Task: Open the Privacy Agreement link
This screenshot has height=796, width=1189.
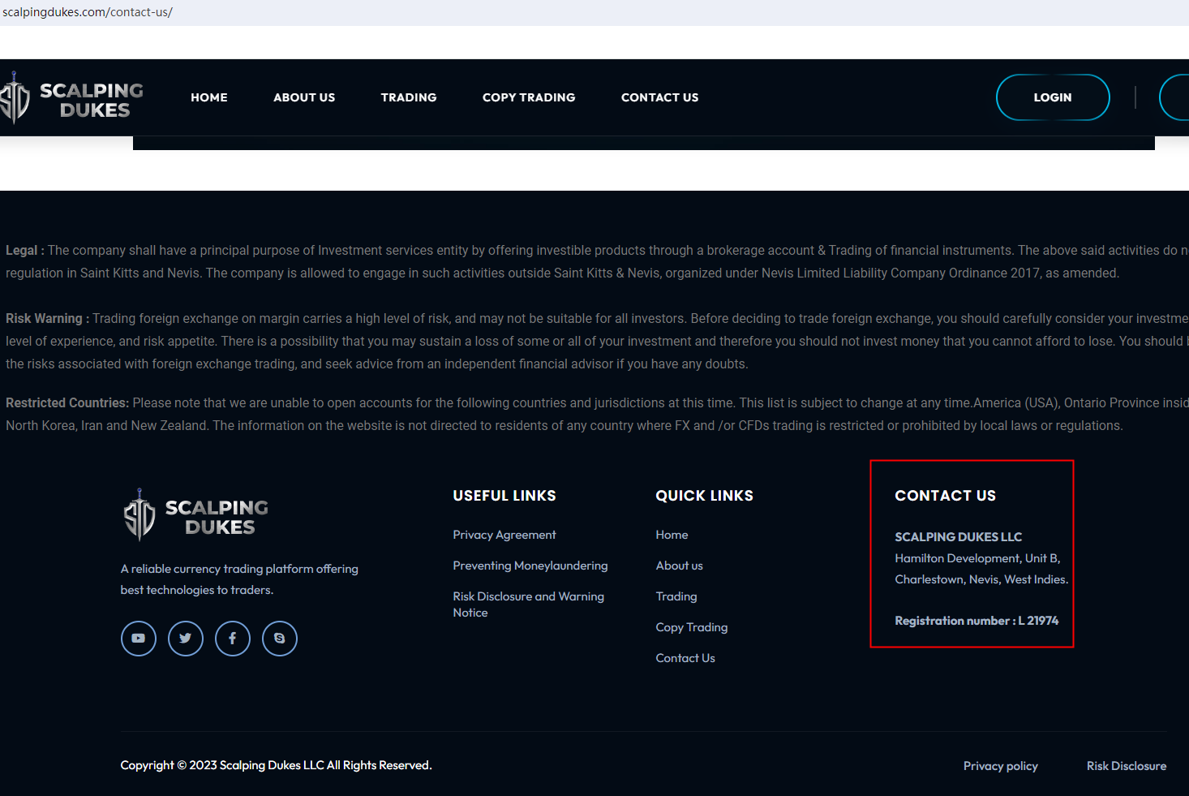Action: tap(504, 535)
